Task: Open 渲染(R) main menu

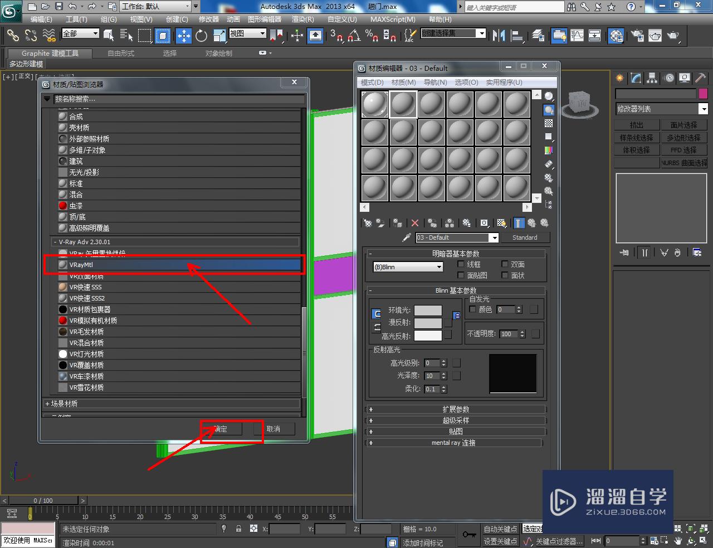Action: (303, 19)
